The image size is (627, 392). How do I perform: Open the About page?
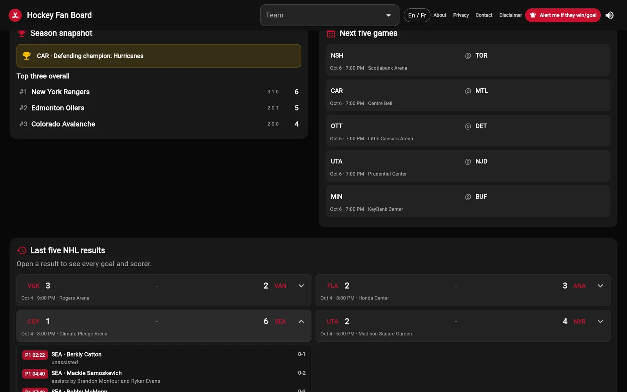click(x=440, y=15)
